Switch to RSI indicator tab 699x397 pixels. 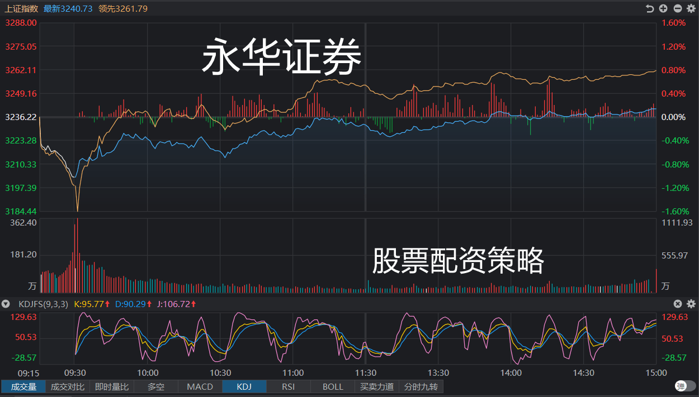[x=288, y=386]
